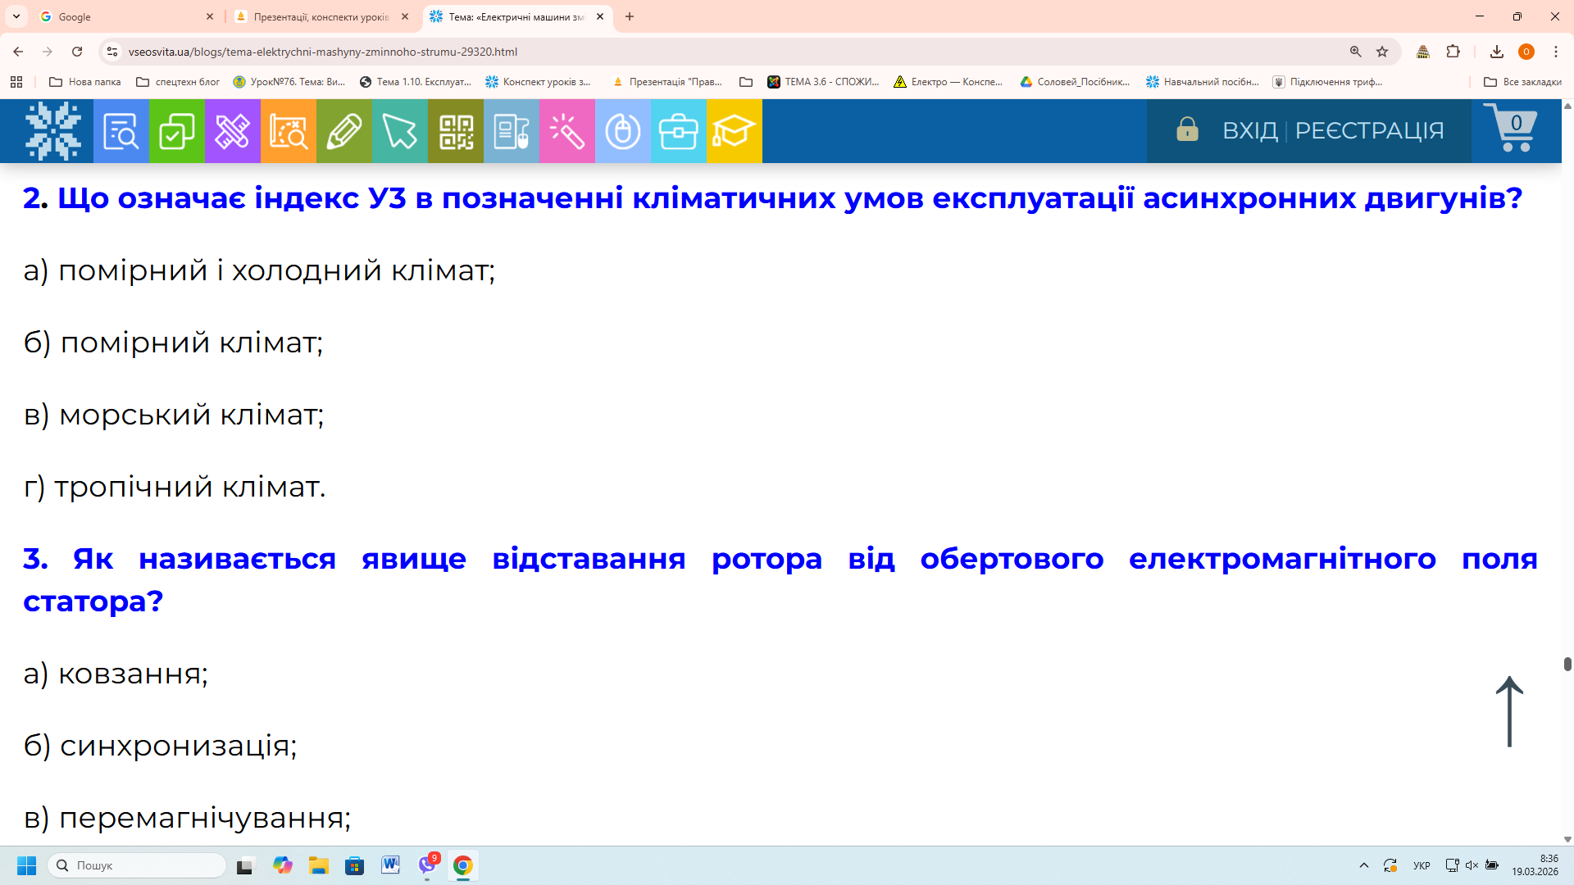The image size is (1574, 885).
Task: Open the purple pencil-and-ruler icon
Action: (232, 131)
